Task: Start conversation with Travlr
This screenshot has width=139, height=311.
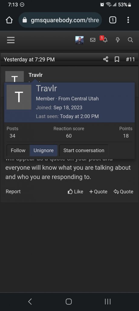Action: click(84, 150)
